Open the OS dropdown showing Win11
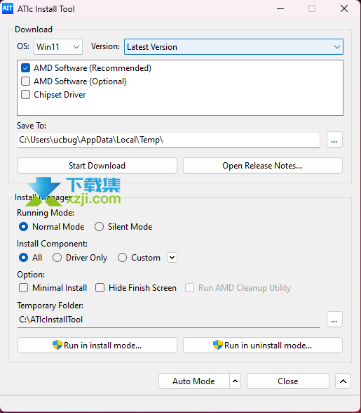361x413 pixels. 58,47
